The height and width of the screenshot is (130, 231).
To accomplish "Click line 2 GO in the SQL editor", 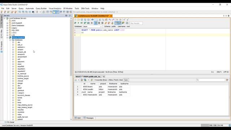I will tap(82, 32).
